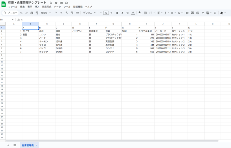The height and width of the screenshot is (148, 231).
Task: Toggle italic text formatting
Action: click(122, 13)
